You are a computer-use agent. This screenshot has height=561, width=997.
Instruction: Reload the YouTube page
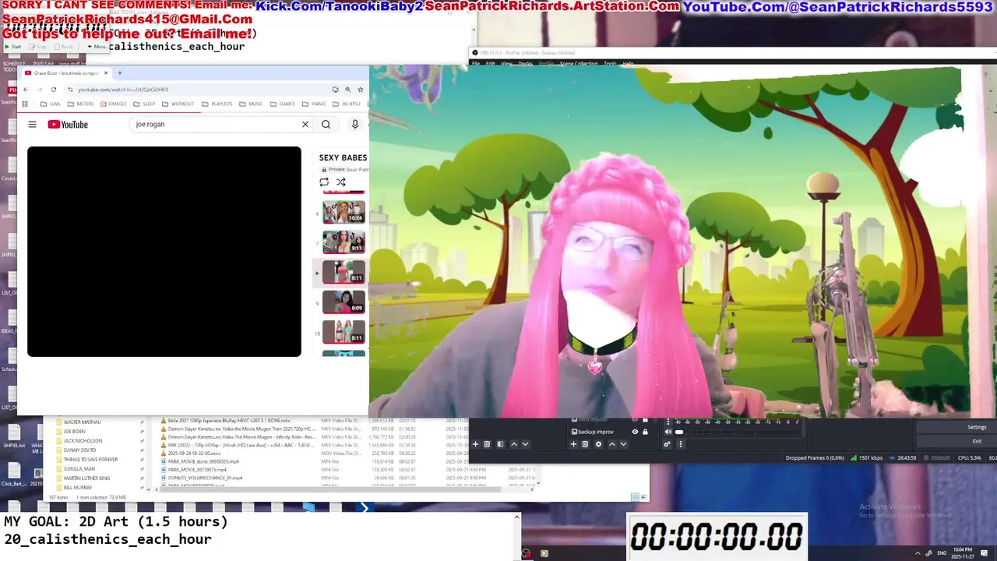54,90
